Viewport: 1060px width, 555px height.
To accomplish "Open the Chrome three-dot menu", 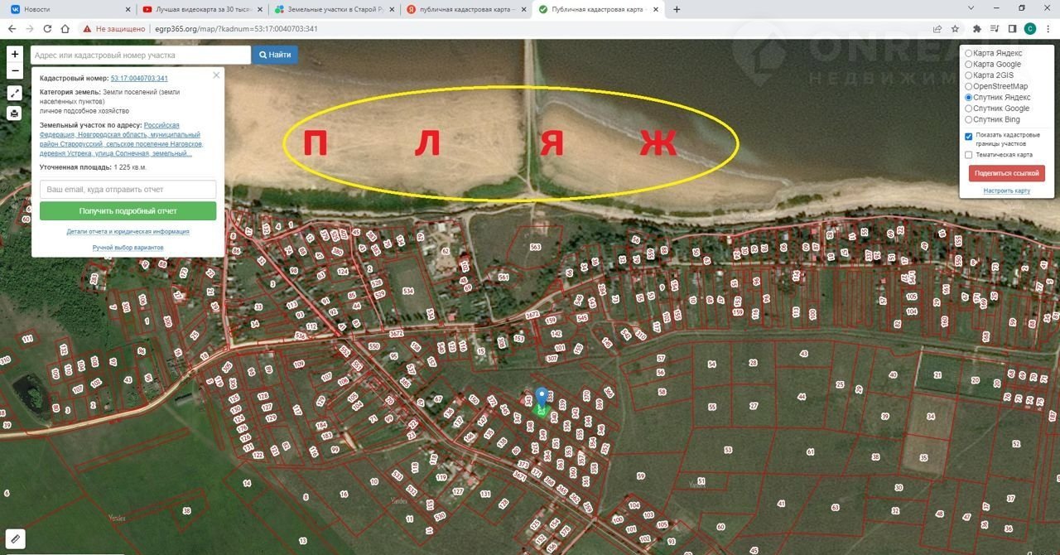I will 1047,28.
